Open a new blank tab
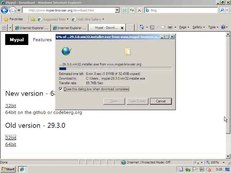The width and height of the screenshot is (231, 173). pos(130,28)
